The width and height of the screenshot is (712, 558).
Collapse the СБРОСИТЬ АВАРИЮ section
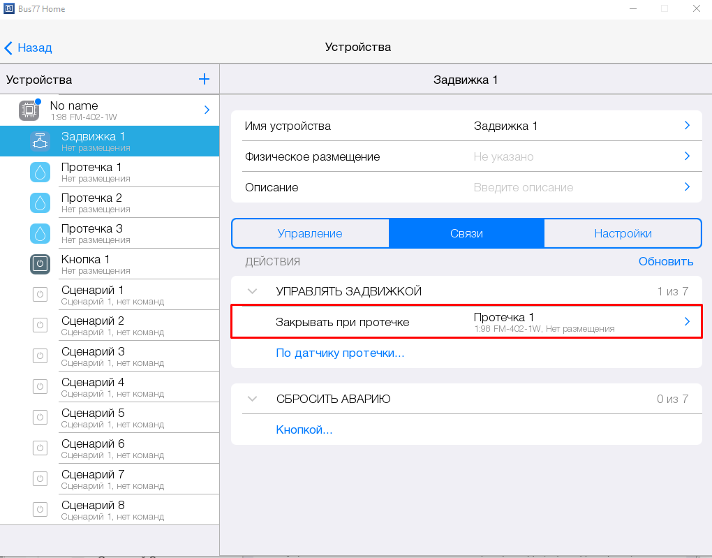(253, 399)
